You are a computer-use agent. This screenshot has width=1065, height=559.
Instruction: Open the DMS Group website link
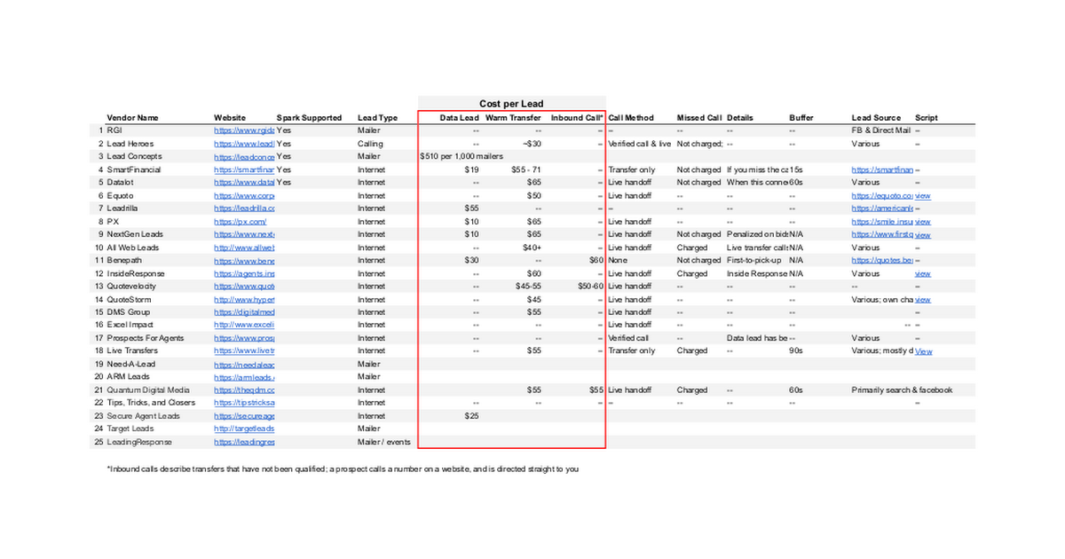(x=244, y=312)
